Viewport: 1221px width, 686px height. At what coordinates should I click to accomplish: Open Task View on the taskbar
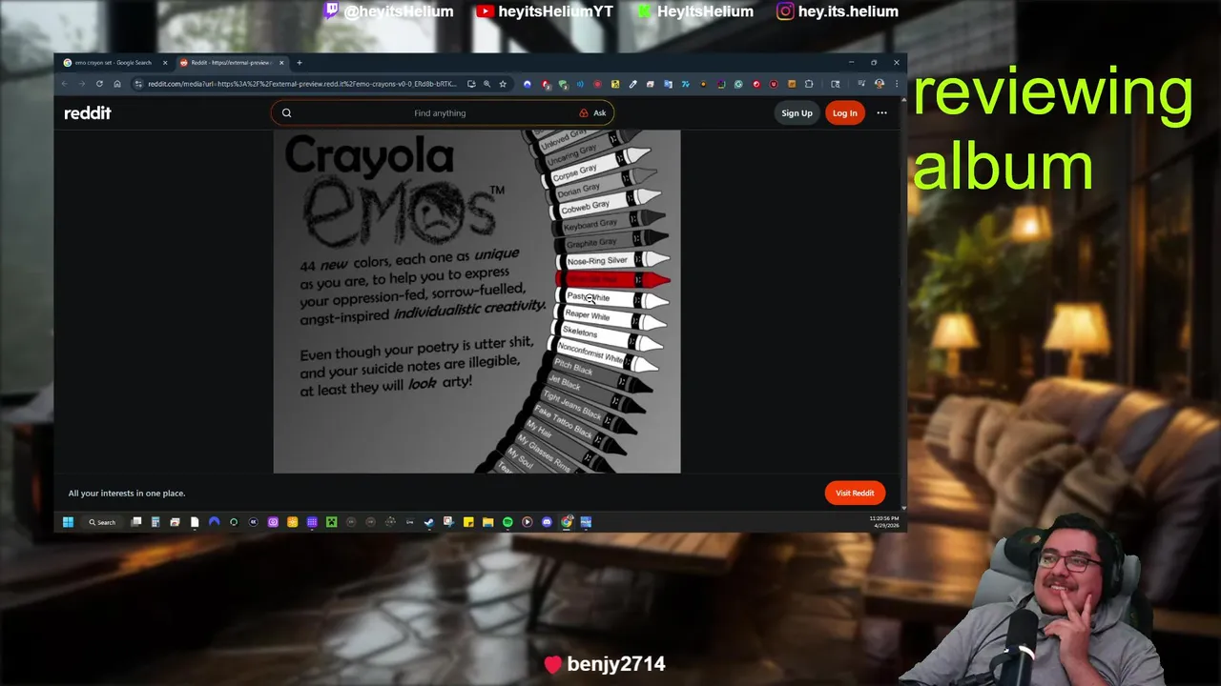click(x=136, y=522)
